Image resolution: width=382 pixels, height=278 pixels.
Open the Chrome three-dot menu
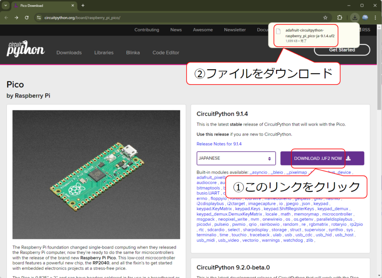pyautogui.click(x=375, y=18)
